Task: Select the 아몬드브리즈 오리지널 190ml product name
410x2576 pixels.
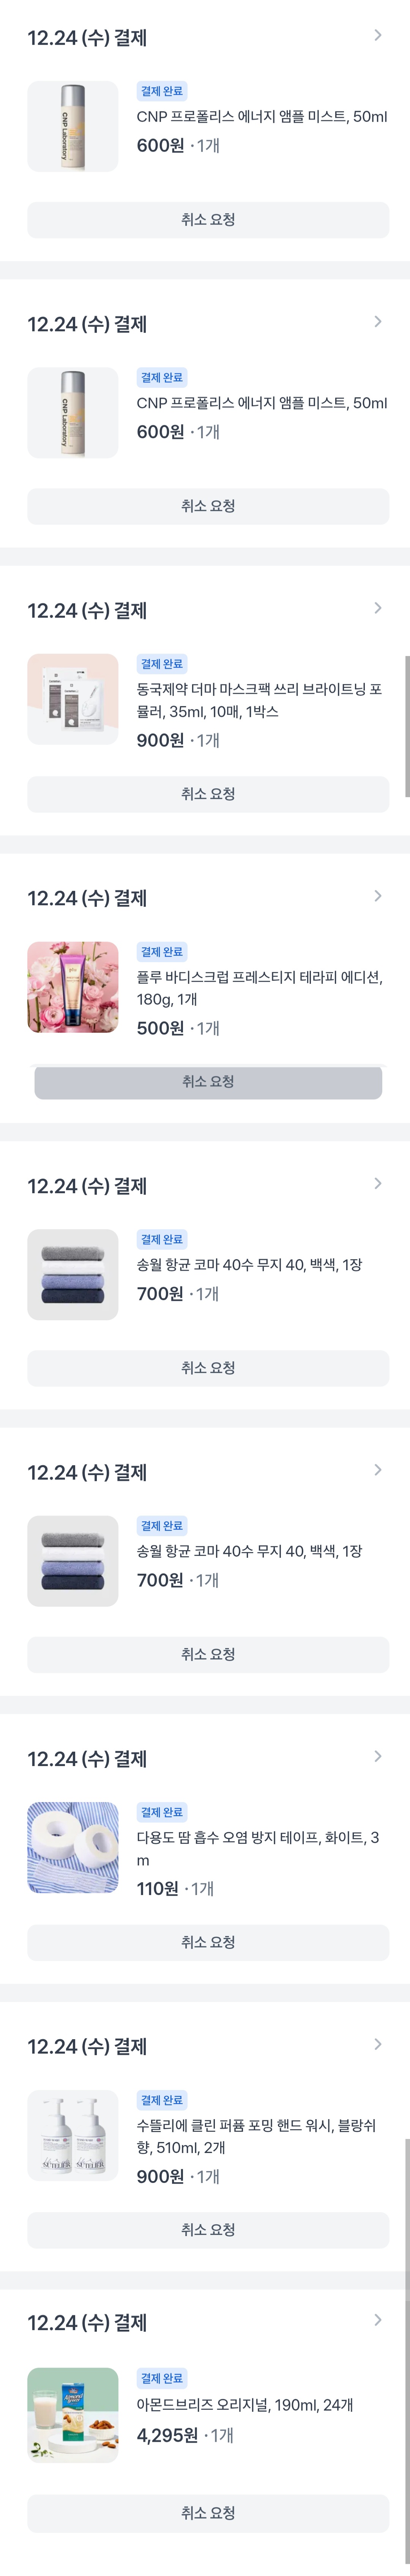Action: click(x=244, y=2404)
